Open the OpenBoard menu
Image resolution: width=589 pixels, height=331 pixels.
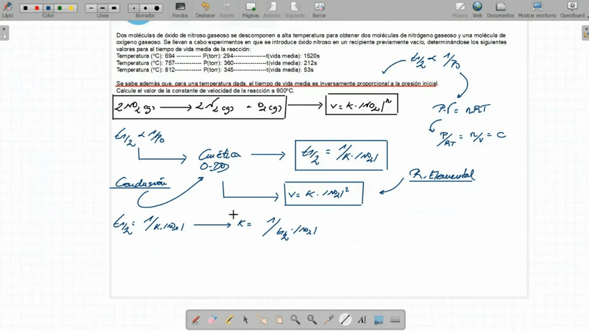click(572, 10)
